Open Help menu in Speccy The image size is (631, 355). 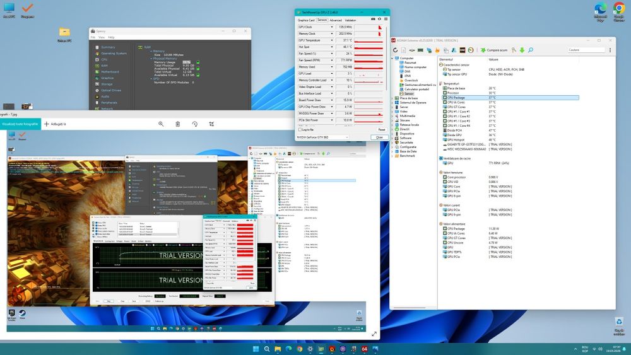pos(111,37)
